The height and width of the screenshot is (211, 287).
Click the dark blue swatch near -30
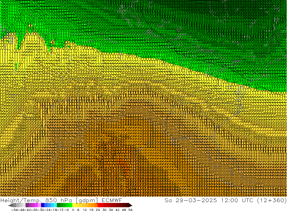[43, 205]
